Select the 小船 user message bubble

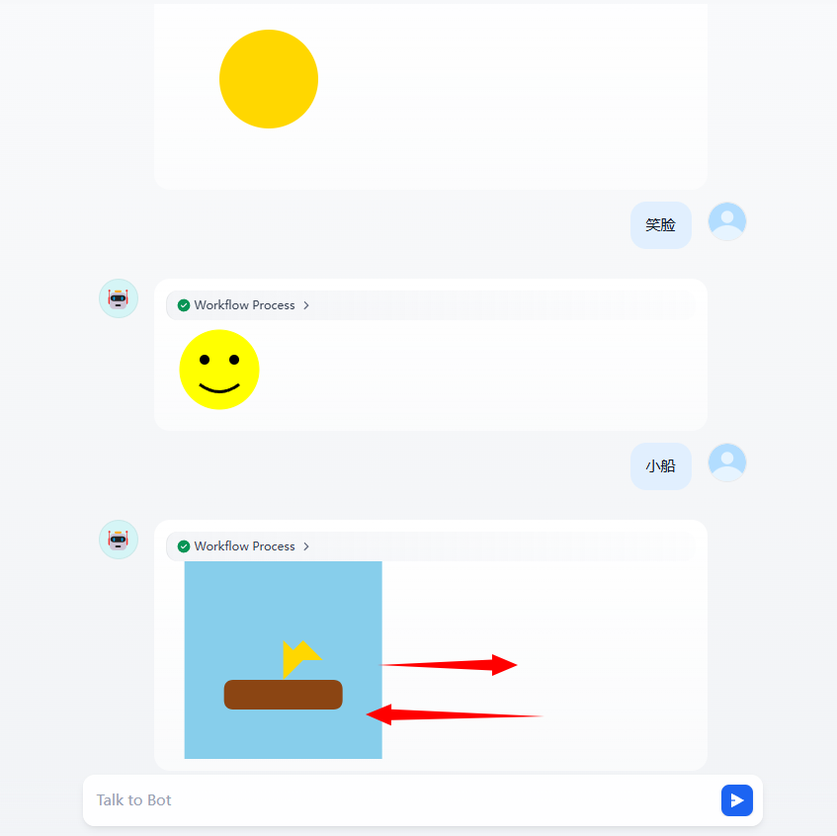(661, 466)
